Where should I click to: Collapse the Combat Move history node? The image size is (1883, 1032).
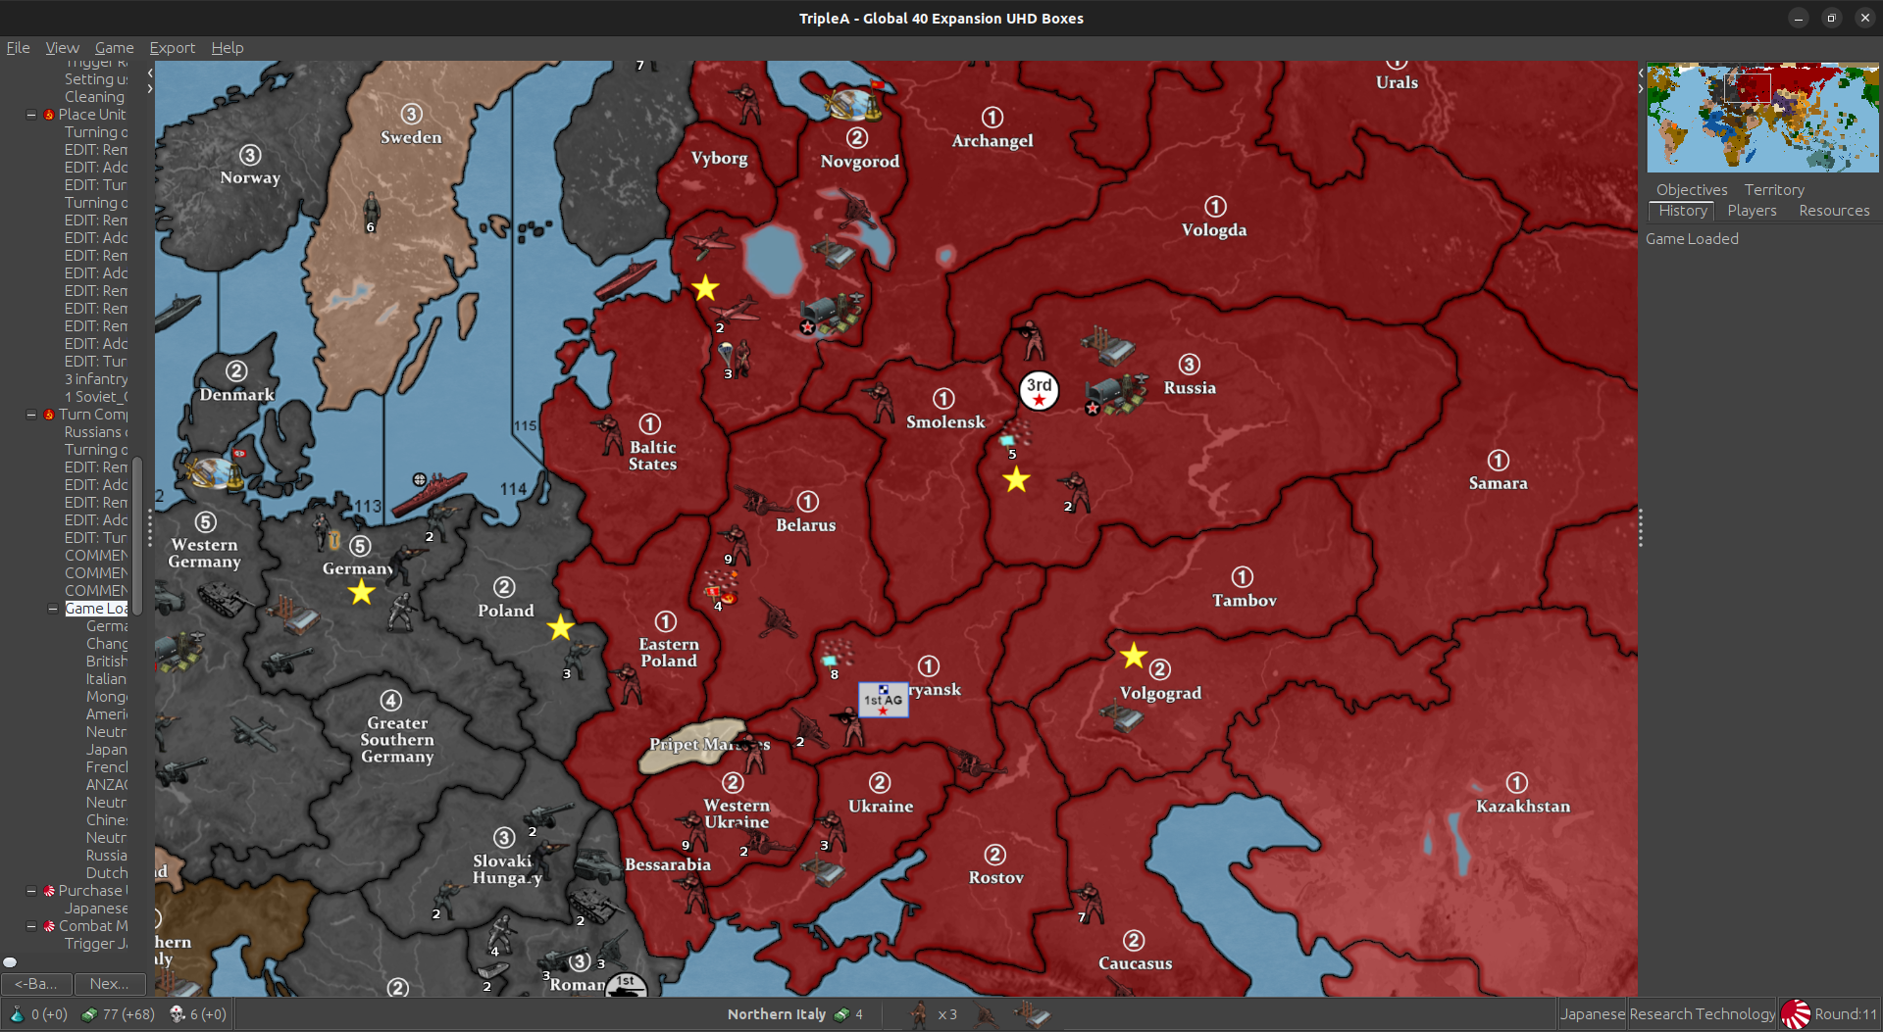pos(31,925)
